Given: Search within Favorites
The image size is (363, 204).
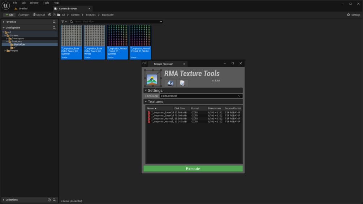Looking at the screenshot, I should coord(54,22).
